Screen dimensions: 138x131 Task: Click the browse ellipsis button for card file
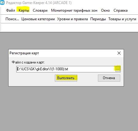pyautogui.click(x=117, y=69)
